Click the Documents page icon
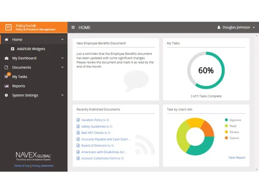 click(6, 67)
